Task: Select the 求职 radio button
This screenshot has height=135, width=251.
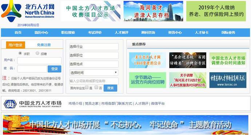Action: tap(20, 53)
